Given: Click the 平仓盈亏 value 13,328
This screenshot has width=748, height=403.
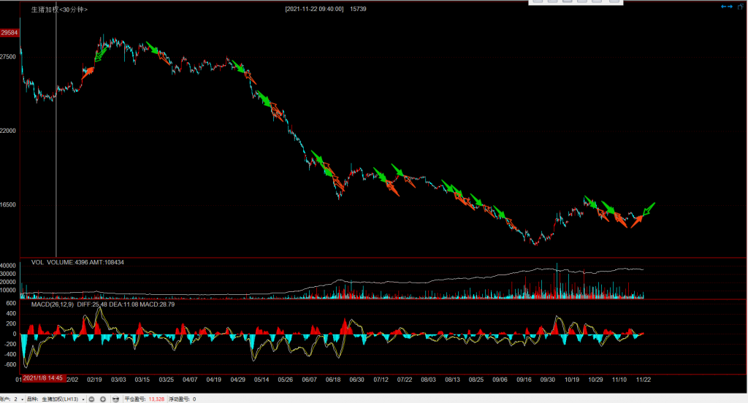Looking at the screenshot, I should [x=156, y=399].
